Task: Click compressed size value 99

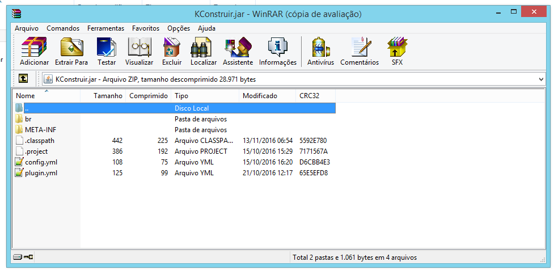Action: (x=164, y=173)
